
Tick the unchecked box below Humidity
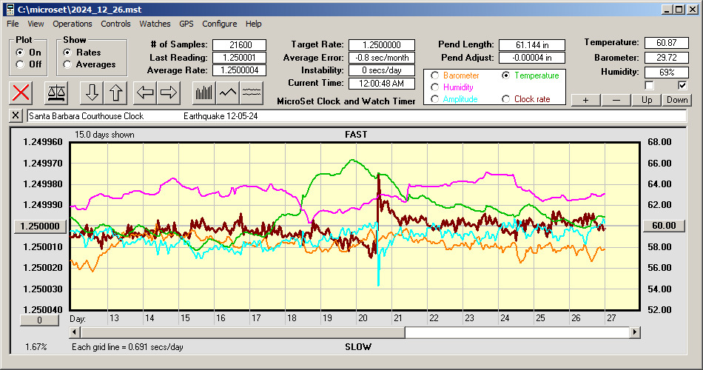pyautogui.click(x=649, y=85)
